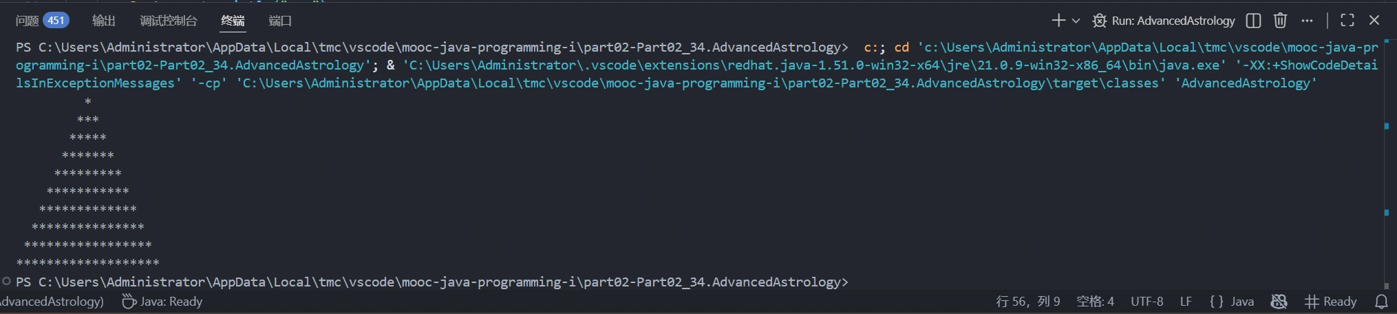
Task: Change the UTF-8 file encoding
Action: (1147, 302)
